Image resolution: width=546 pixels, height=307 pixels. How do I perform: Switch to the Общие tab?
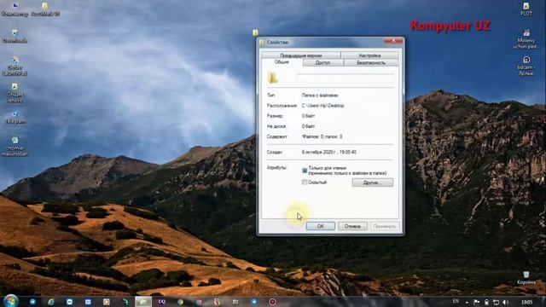pos(282,62)
